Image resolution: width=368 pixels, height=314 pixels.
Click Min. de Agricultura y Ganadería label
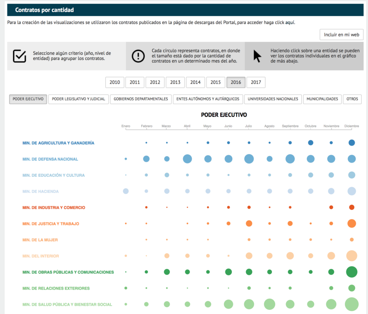[x=58, y=143]
